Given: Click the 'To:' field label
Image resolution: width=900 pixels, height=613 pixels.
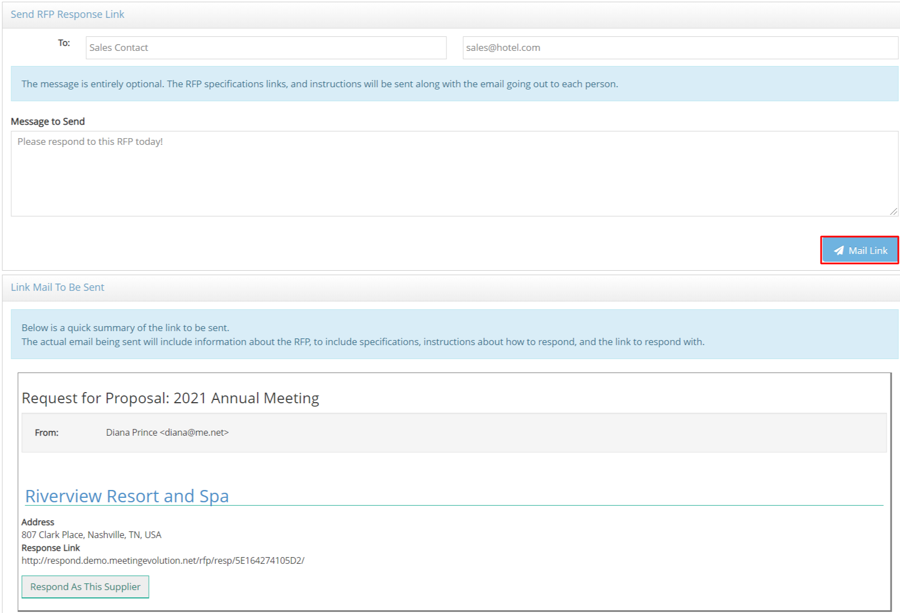Looking at the screenshot, I should pyautogui.click(x=64, y=43).
